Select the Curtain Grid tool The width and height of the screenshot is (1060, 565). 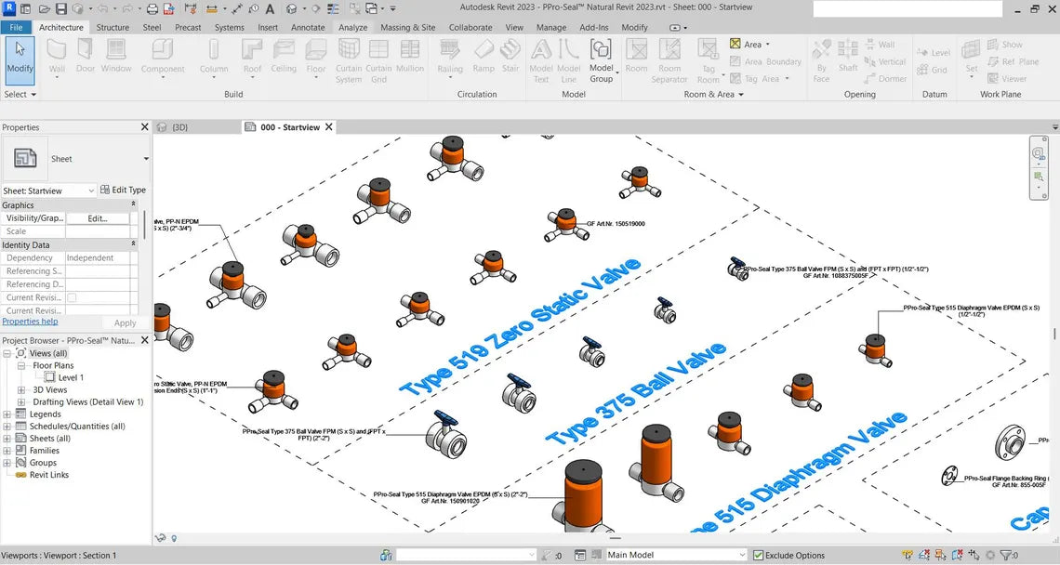[x=378, y=60]
